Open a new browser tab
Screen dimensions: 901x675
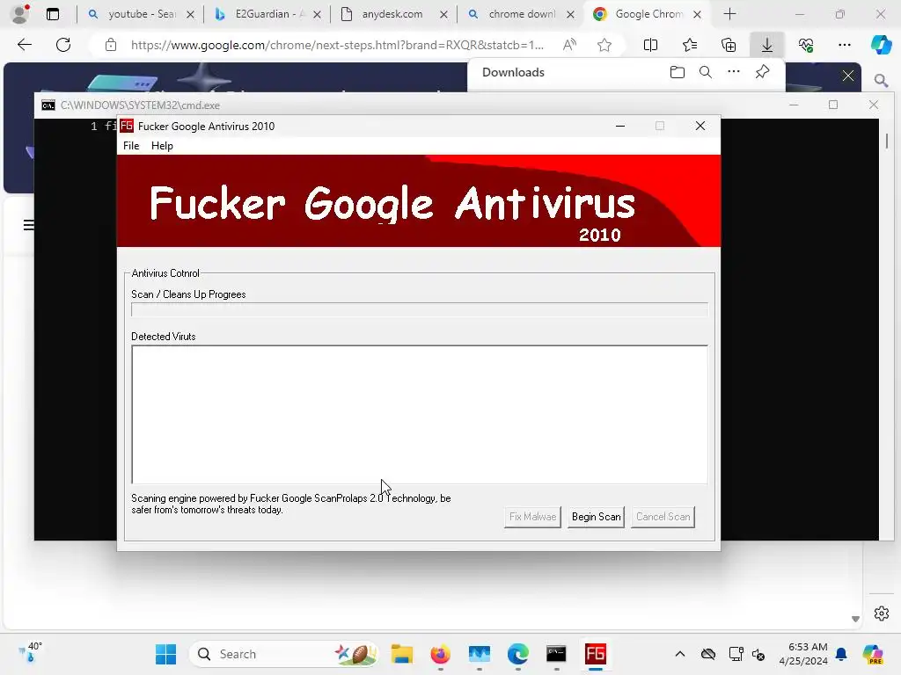click(x=729, y=14)
